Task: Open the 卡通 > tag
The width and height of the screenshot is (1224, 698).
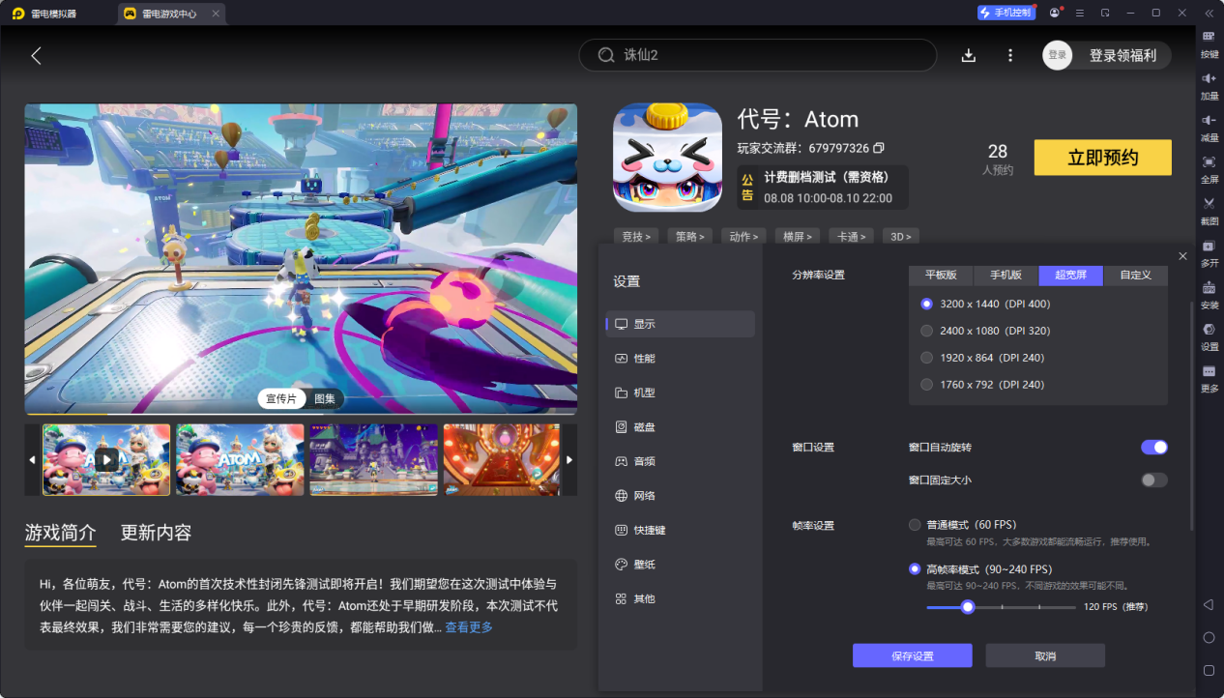Action: [x=852, y=236]
